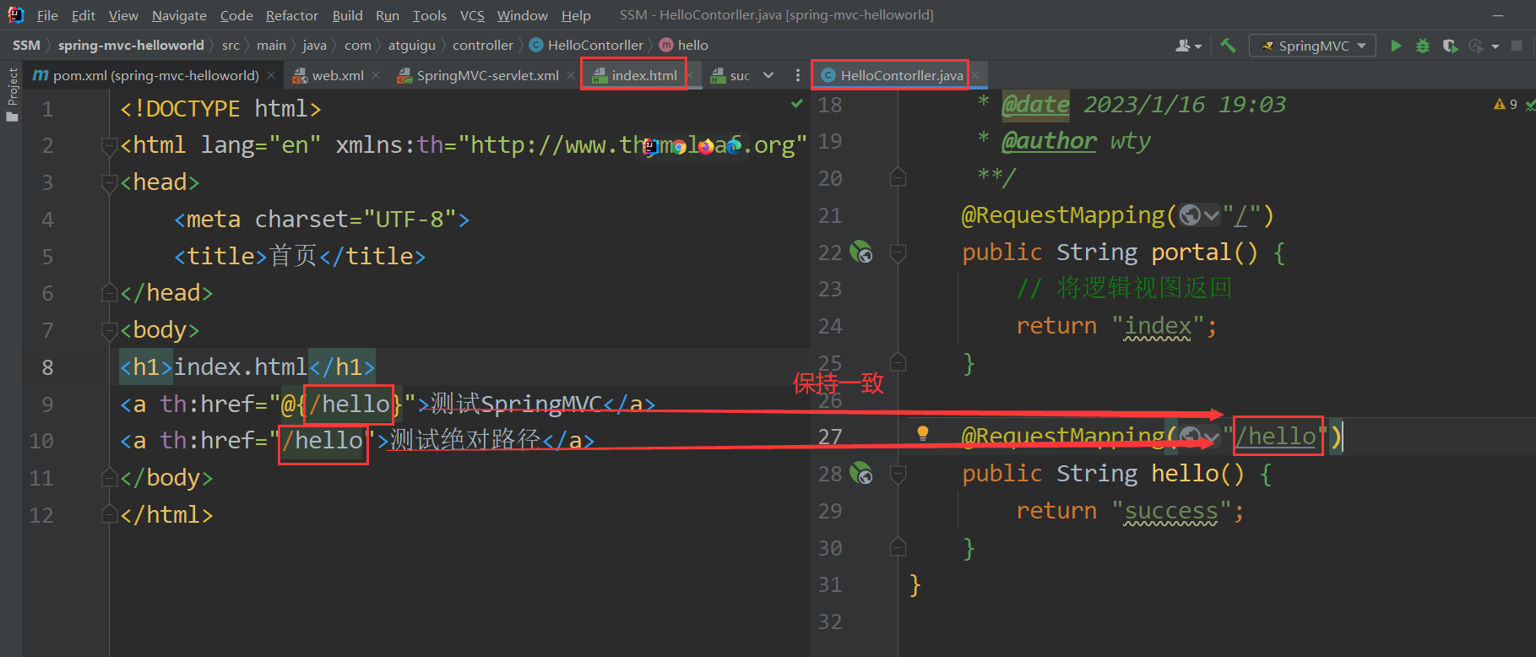The height and width of the screenshot is (657, 1536).
Task: Click the inspection green checkmark in index.html
Action: coord(797,104)
